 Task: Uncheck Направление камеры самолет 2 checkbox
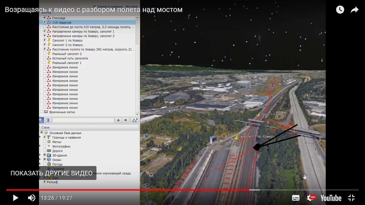pos(45,36)
